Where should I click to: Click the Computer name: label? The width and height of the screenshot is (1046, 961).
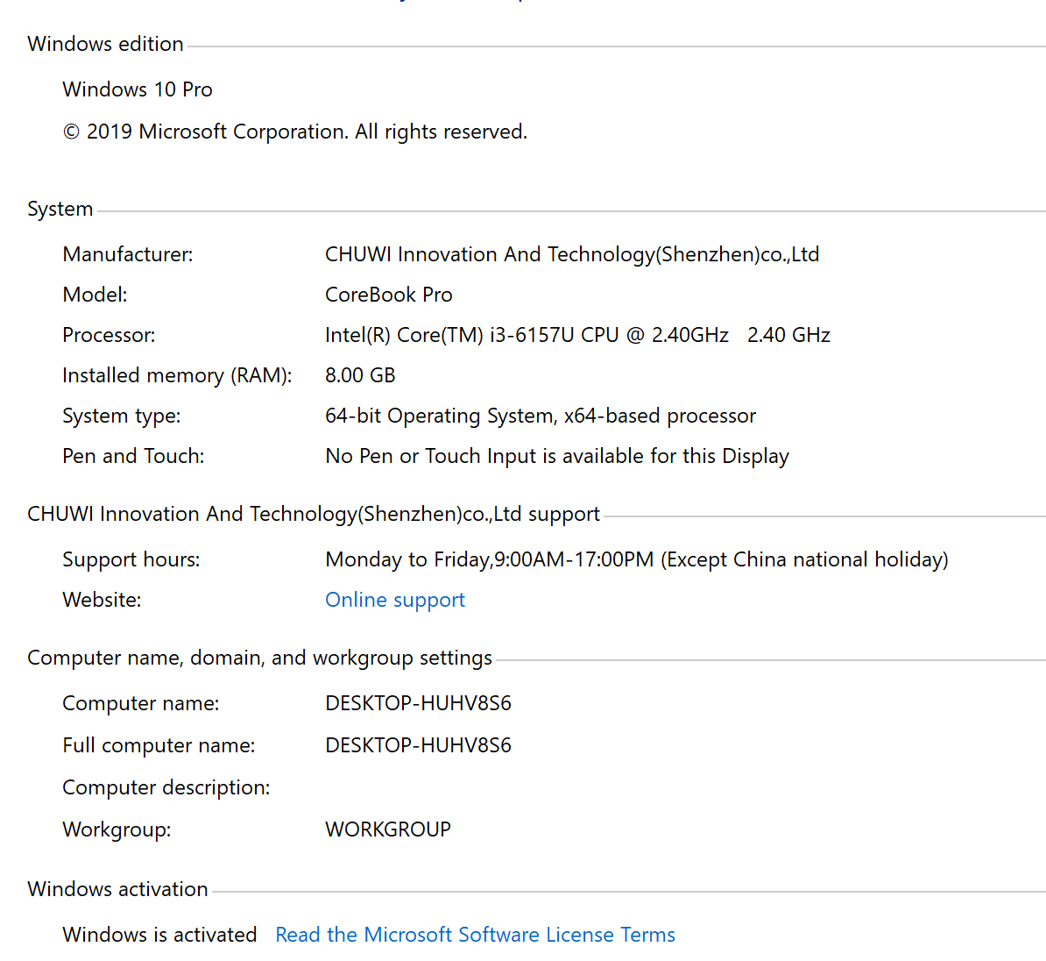(141, 703)
